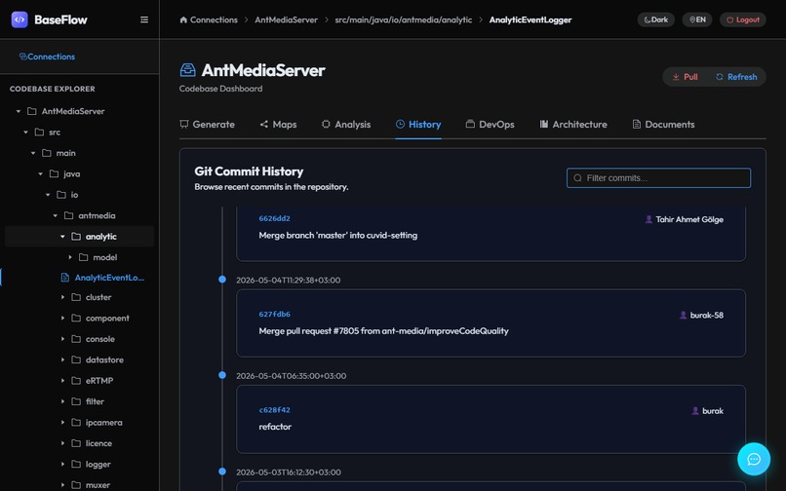The width and height of the screenshot is (786, 491).
Task: Click the search magnifier icon in filter box
Action: [577, 178]
